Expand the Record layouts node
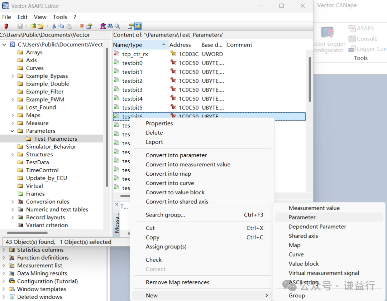 click(12, 218)
